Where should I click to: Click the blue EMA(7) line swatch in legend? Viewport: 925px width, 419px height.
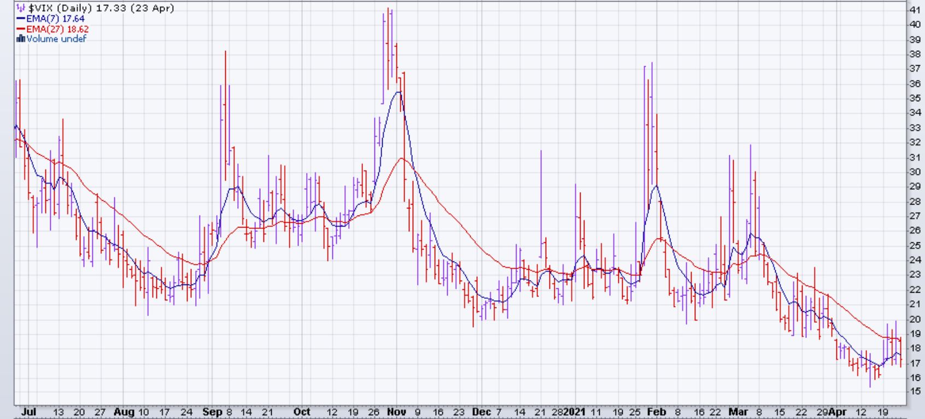(x=21, y=19)
